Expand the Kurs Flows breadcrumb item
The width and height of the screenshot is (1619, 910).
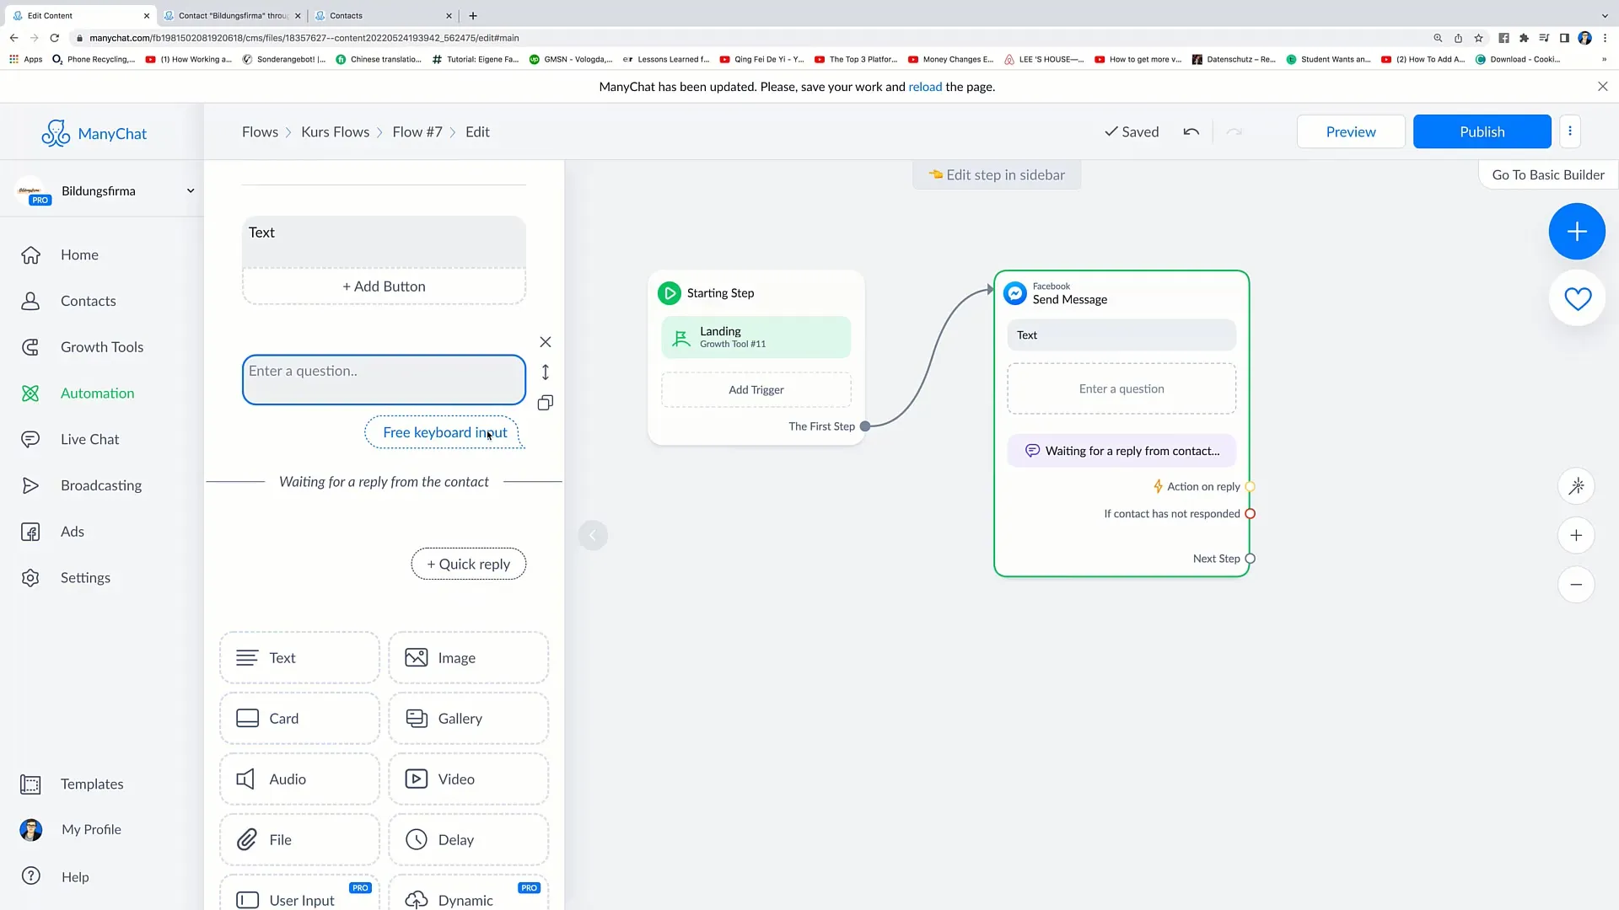[x=335, y=131]
